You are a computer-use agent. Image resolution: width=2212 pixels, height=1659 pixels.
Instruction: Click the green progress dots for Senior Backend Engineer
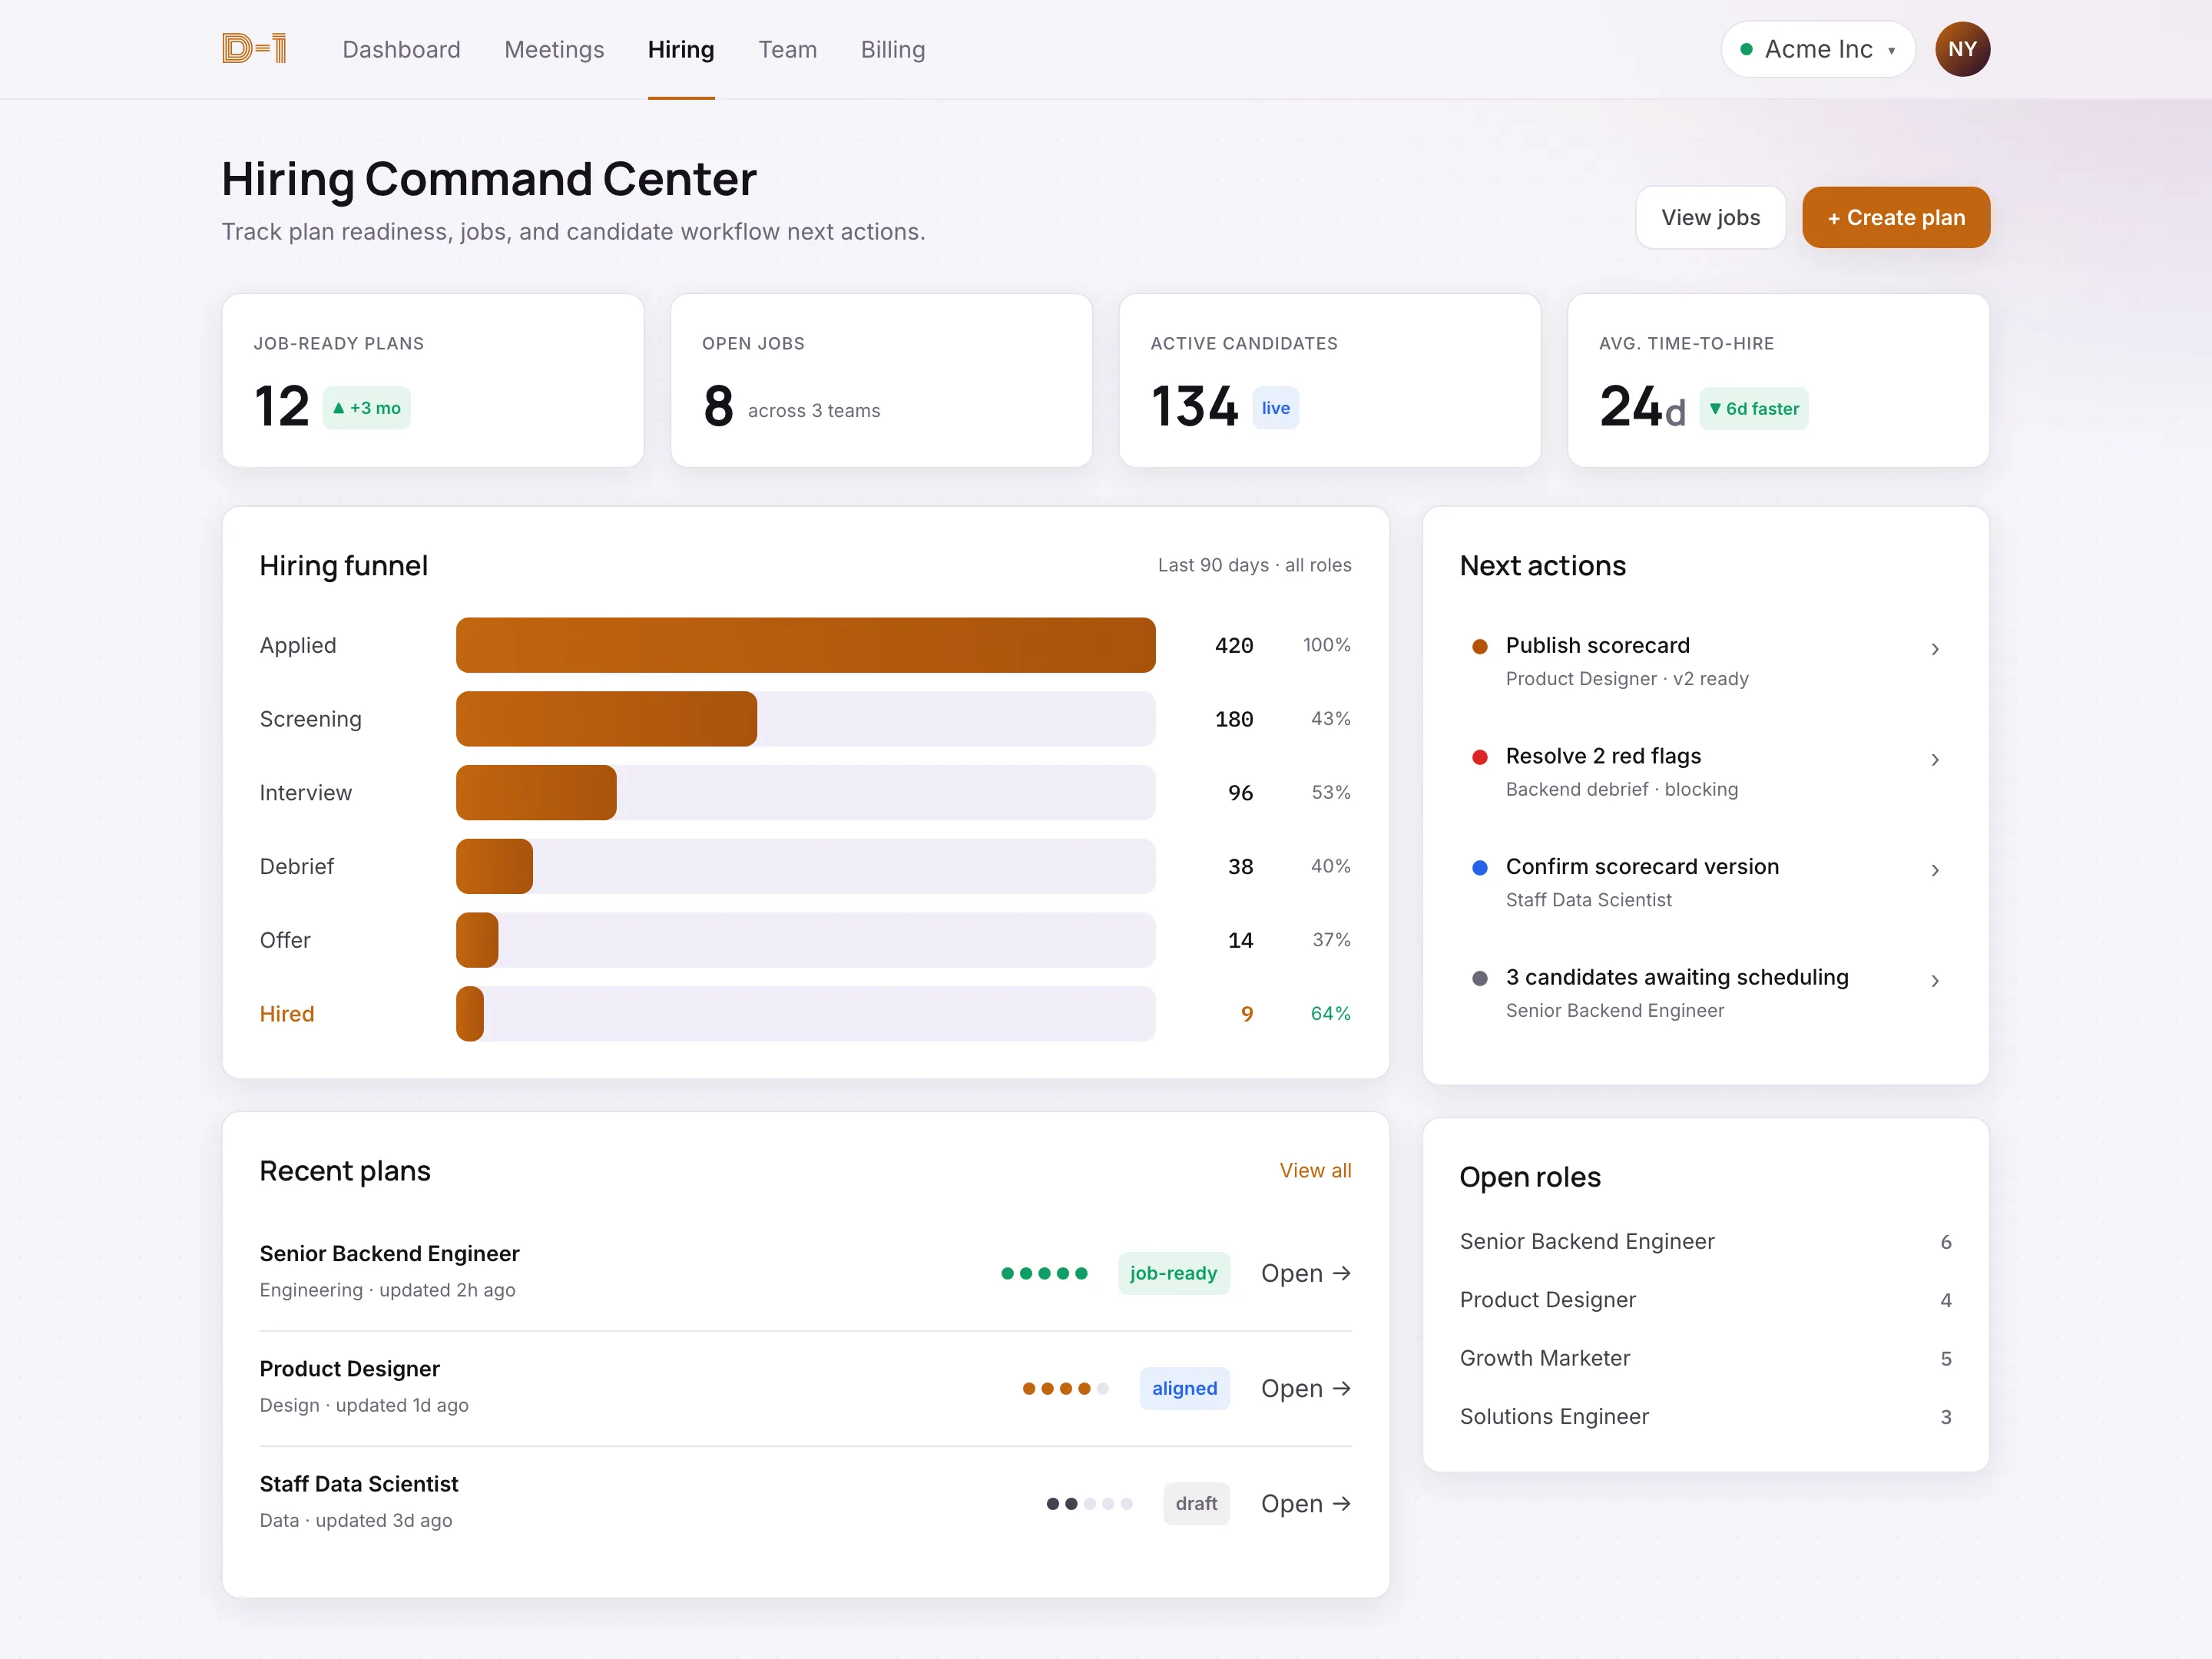1044,1273
